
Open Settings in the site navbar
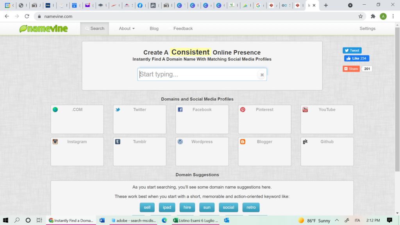367,29
